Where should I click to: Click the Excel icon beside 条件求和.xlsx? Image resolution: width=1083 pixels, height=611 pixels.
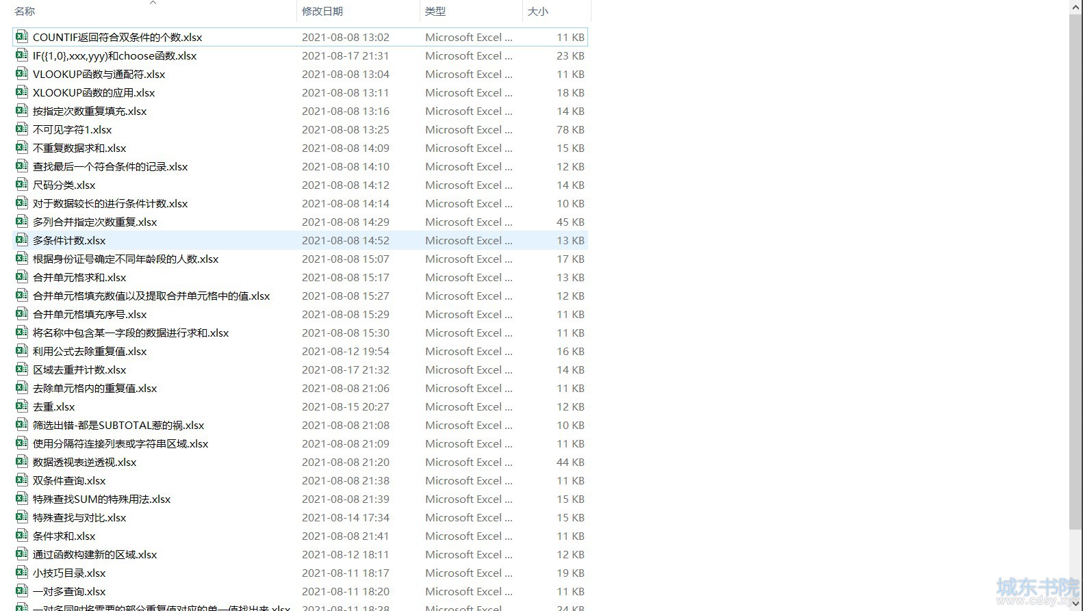point(22,536)
